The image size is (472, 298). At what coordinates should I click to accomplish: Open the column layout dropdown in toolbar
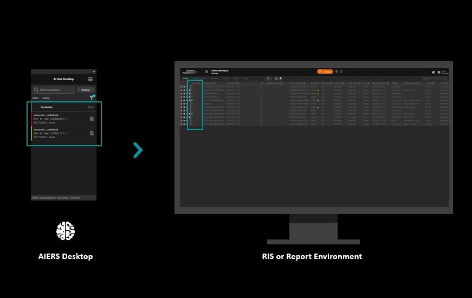tap(269, 79)
